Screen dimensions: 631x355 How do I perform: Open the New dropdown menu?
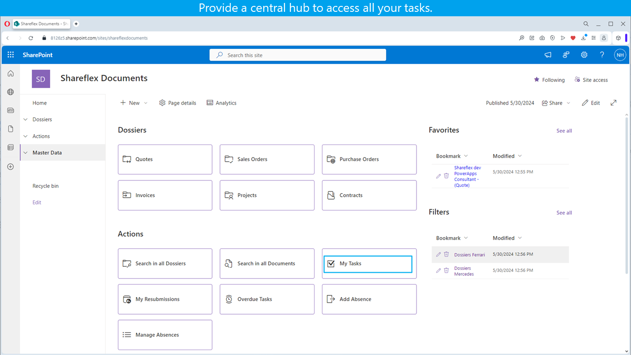[x=134, y=103]
